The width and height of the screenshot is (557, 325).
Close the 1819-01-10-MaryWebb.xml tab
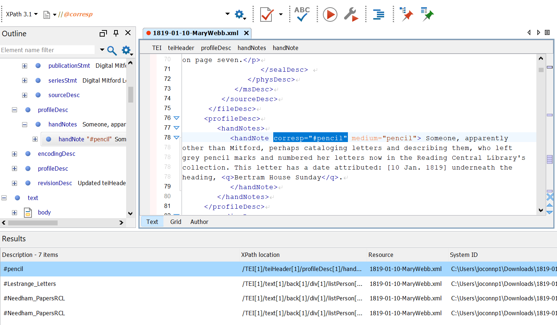(246, 33)
